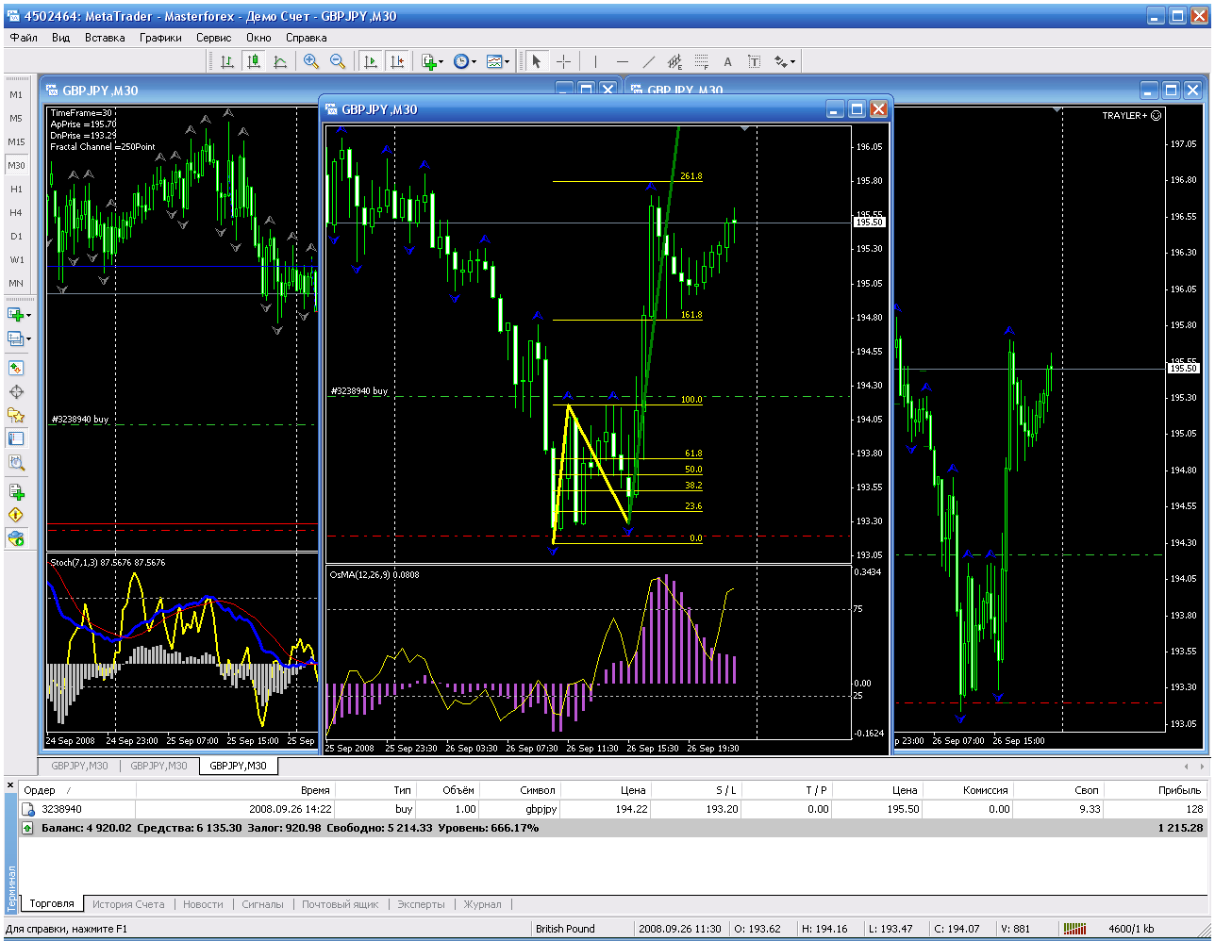Open the Файл menu
Viewport: 1215px width, 941px height.
(24, 38)
